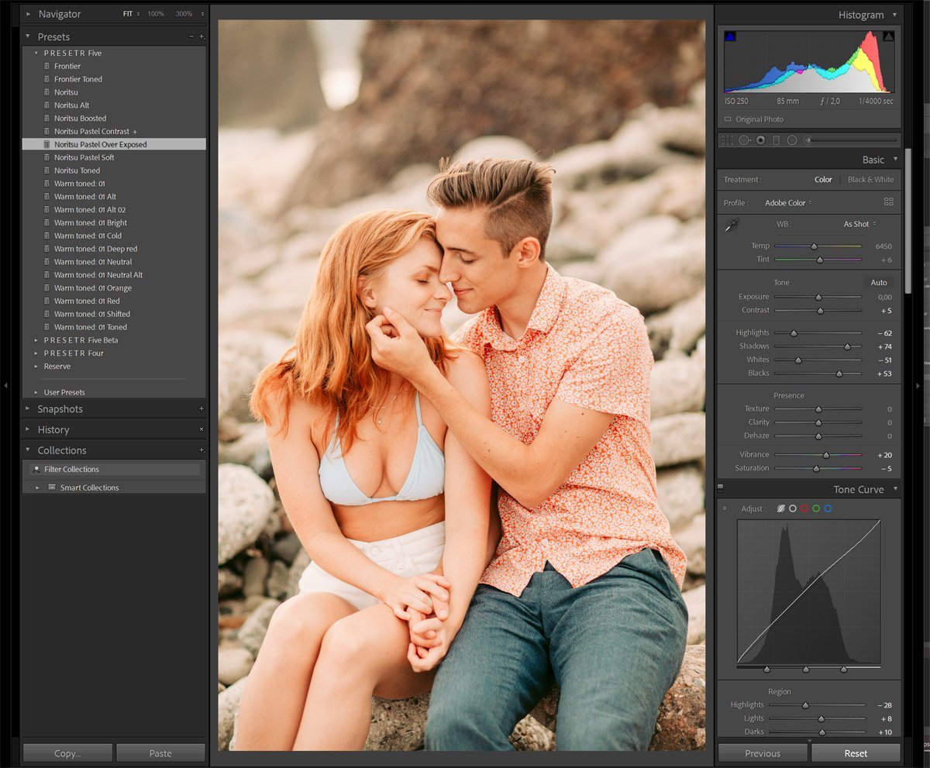Screen dimensions: 930x768
Task: Select the Radial Filter tool
Action: click(x=792, y=140)
